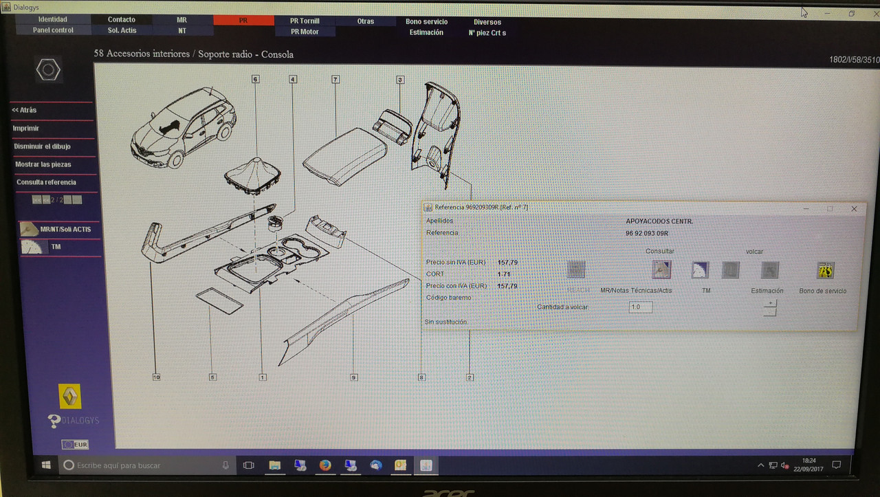The height and width of the screenshot is (497, 880).
Task: Click the car overview thumbnail
Action: [x=183, y=127]
